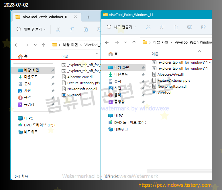The image size is (222, 190).
Task: Sort by 이름 column in left window
Action: click(65, 56)
